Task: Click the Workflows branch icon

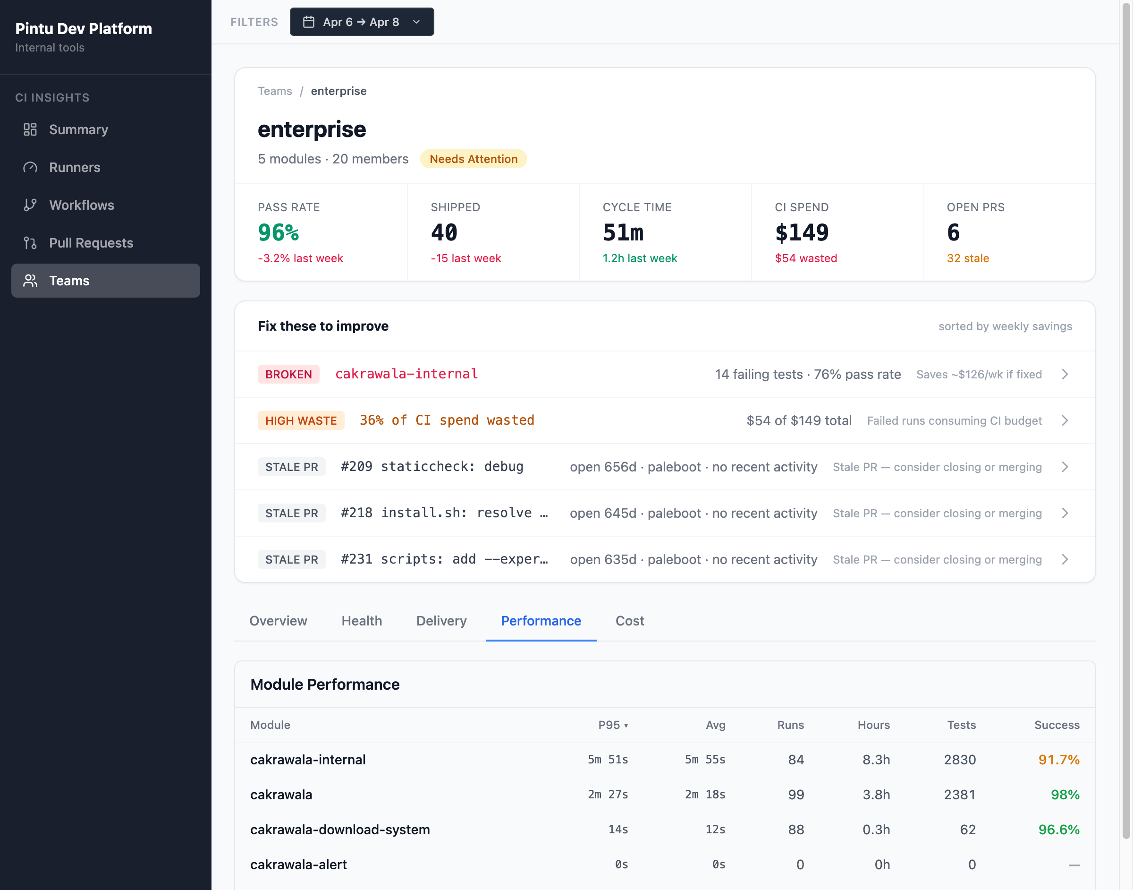Action: (30, 205)
